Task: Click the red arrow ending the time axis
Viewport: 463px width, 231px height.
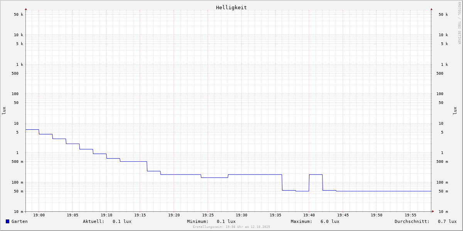Action: (433, 211)
